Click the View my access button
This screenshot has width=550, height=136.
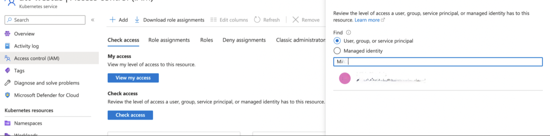pos(133,78)
